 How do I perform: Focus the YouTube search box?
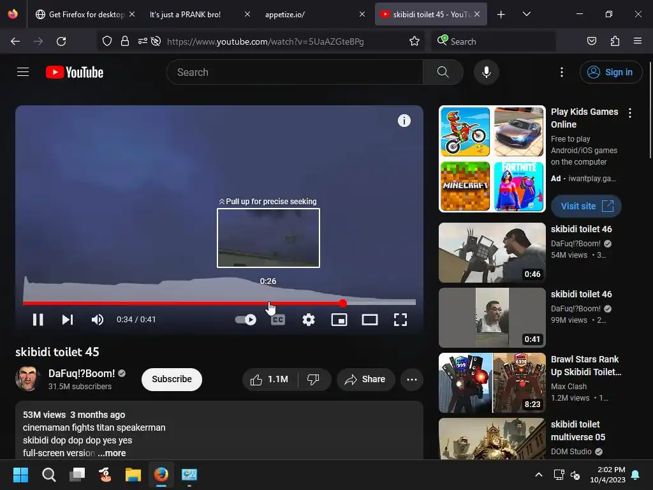(295, 72)
